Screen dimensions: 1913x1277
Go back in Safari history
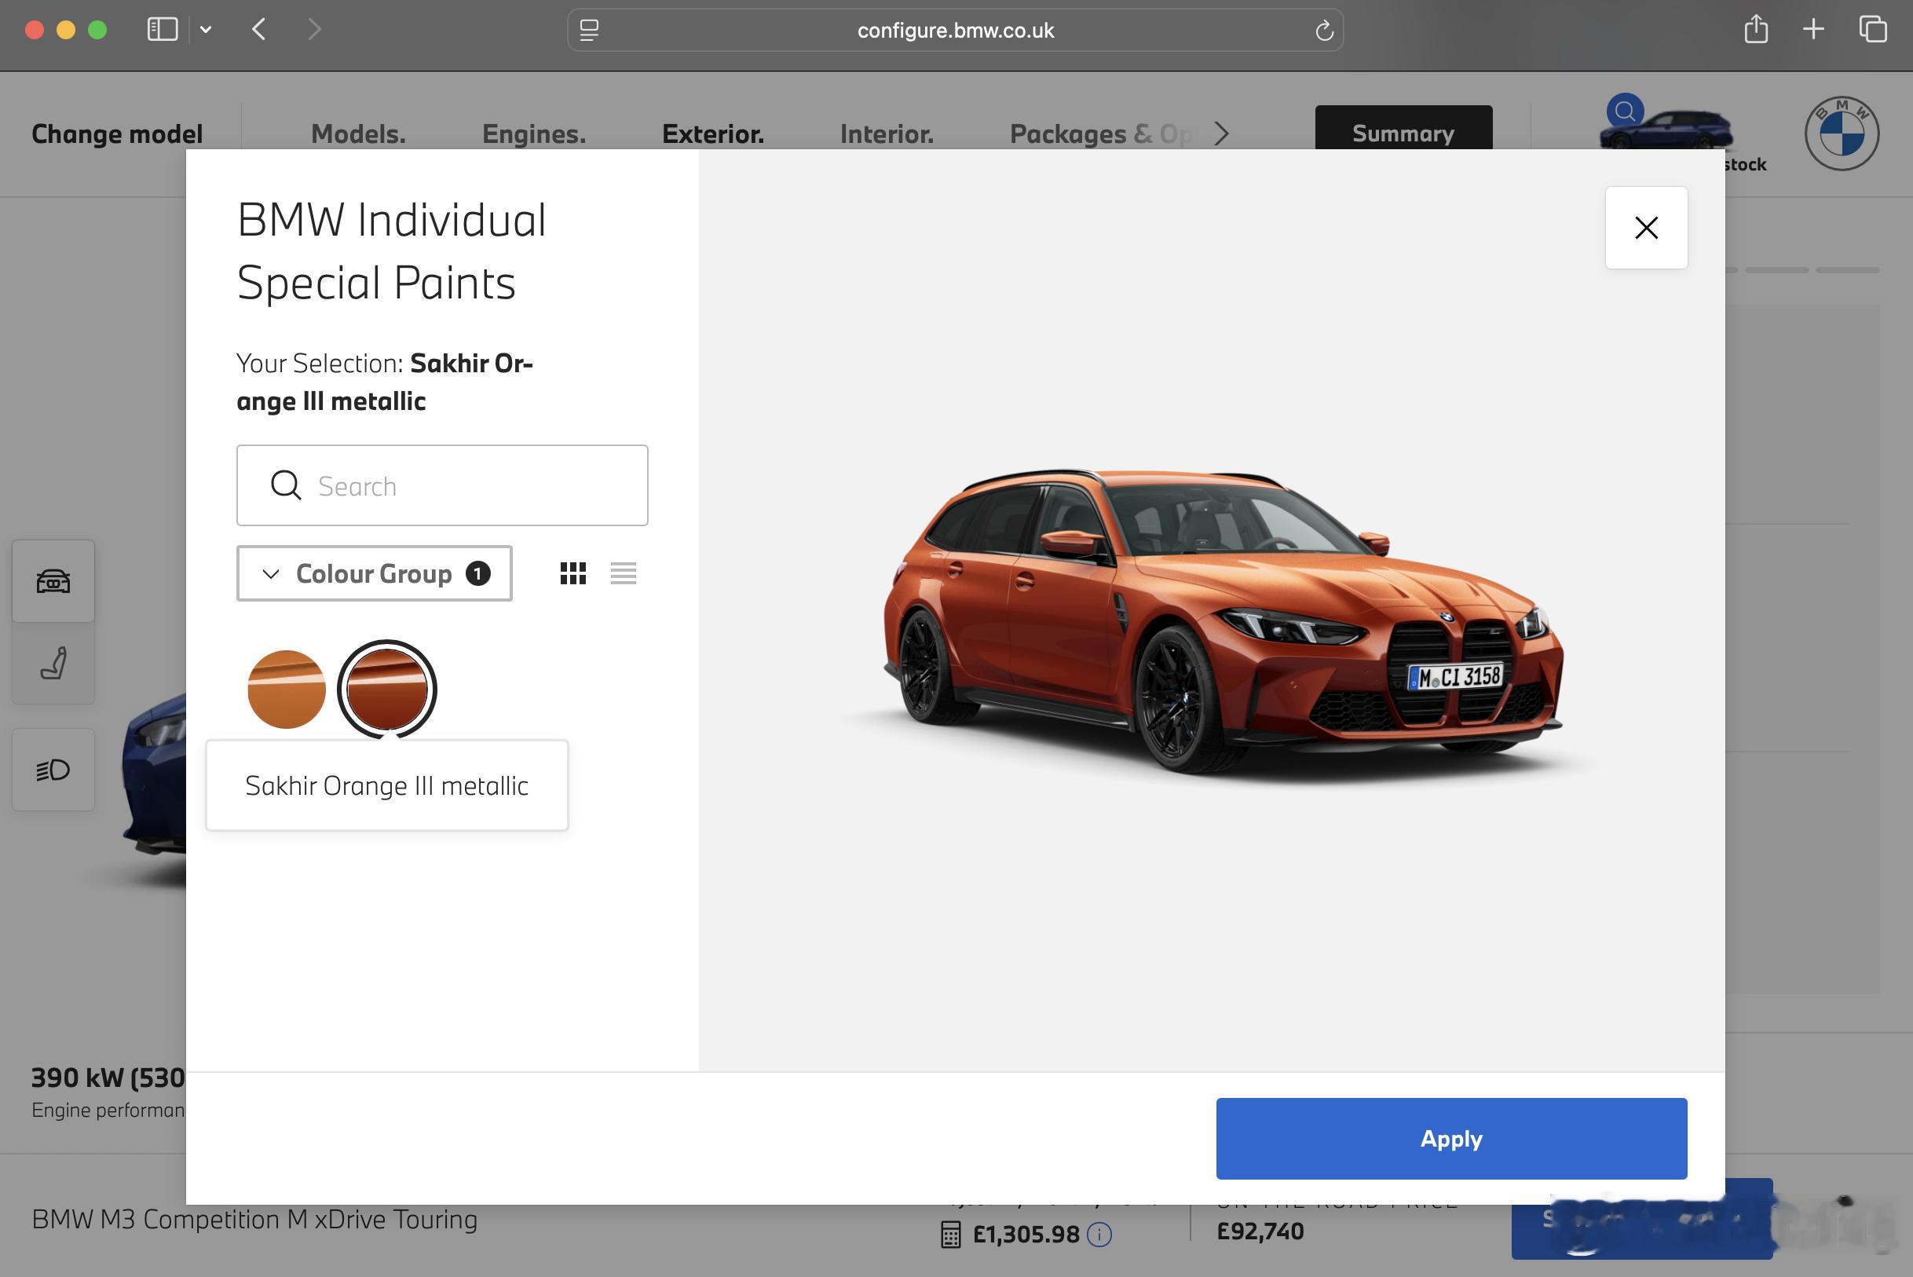[x=259, y=30]
